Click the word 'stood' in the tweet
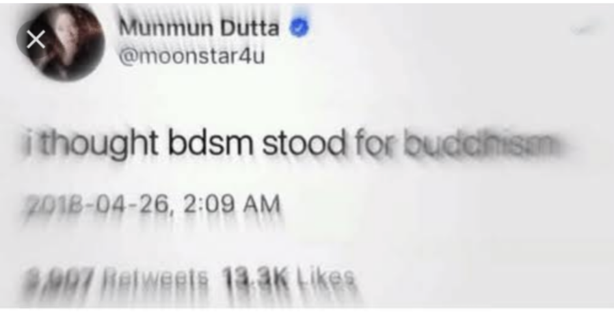The height and width of the screenshot is (316, 614). [x=304, y=143]
